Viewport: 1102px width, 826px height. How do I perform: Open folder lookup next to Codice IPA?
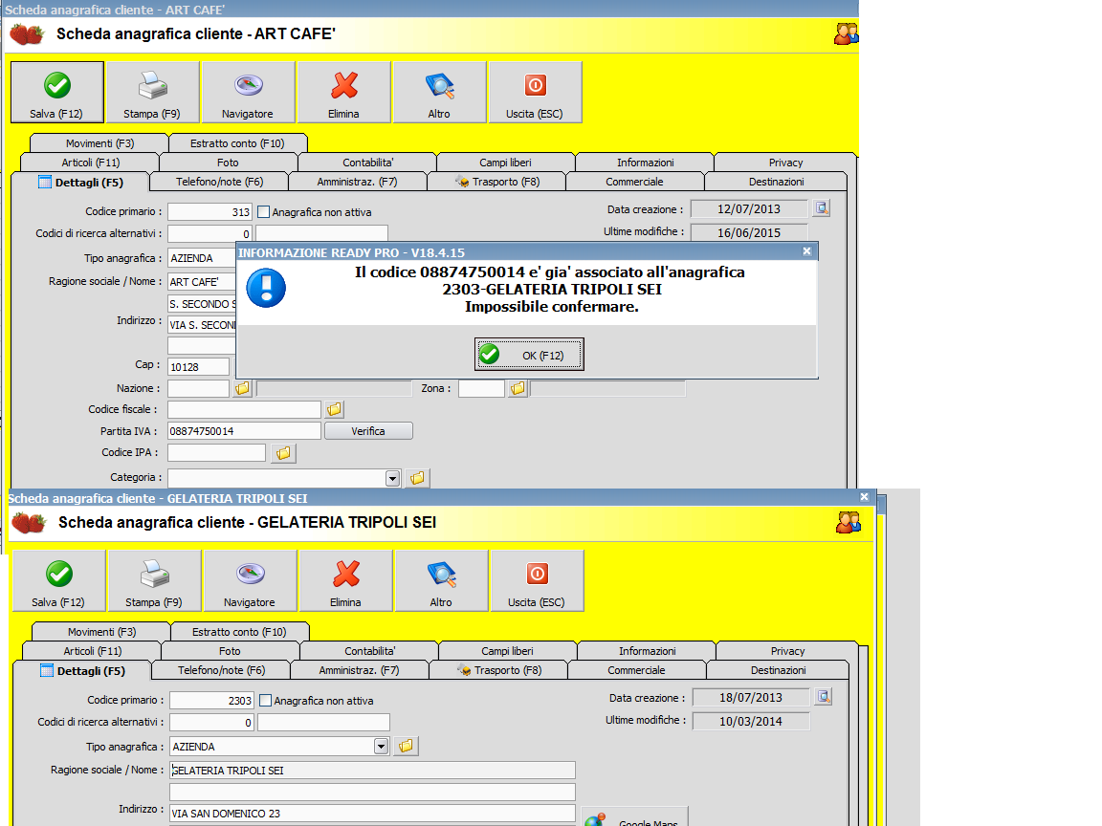pos(283,453)
